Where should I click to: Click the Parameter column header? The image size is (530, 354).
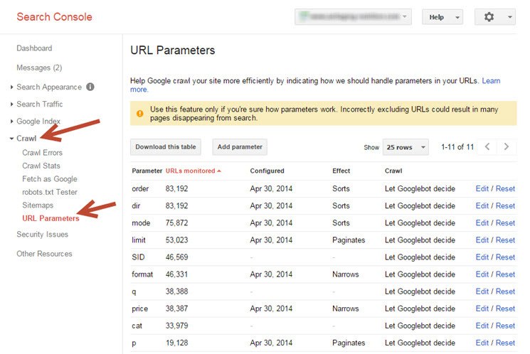(147, 171)
